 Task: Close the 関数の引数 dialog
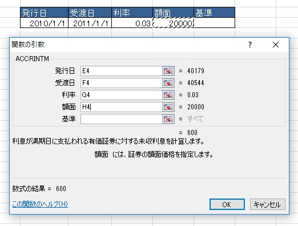pos(276,45)
